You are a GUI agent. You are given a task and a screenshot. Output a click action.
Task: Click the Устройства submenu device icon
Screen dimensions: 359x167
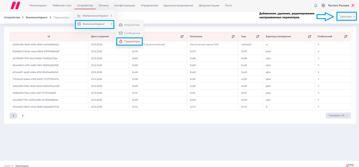[121, 25]
